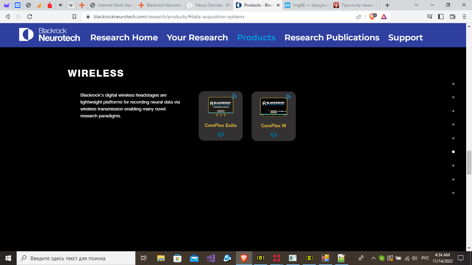This screenshot has width=472, height=265.
Task: Switch to Blackrock Neurotech tab
Action: pyautogui.click(x=160, y=5)
